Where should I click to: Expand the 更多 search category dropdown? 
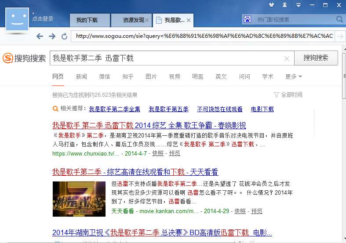pyautogui.click(x=294, y=76)
